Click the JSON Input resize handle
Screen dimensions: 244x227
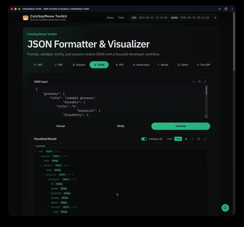[206, 117]
